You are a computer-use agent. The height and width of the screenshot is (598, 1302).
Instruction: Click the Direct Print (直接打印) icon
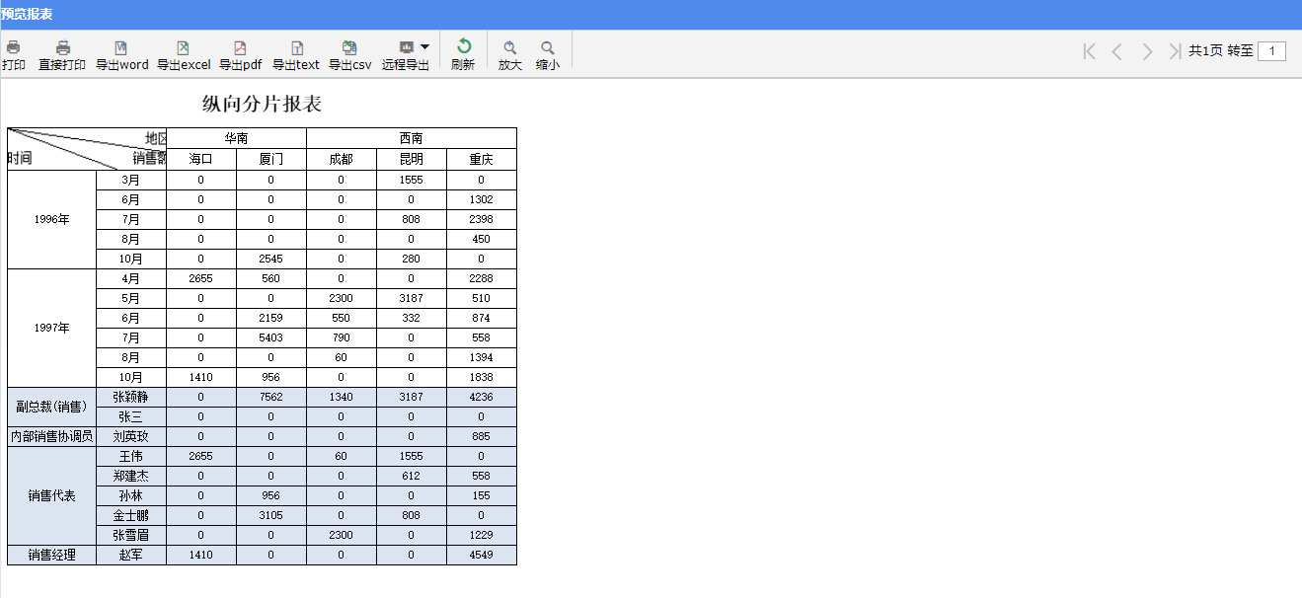[62, 47]
